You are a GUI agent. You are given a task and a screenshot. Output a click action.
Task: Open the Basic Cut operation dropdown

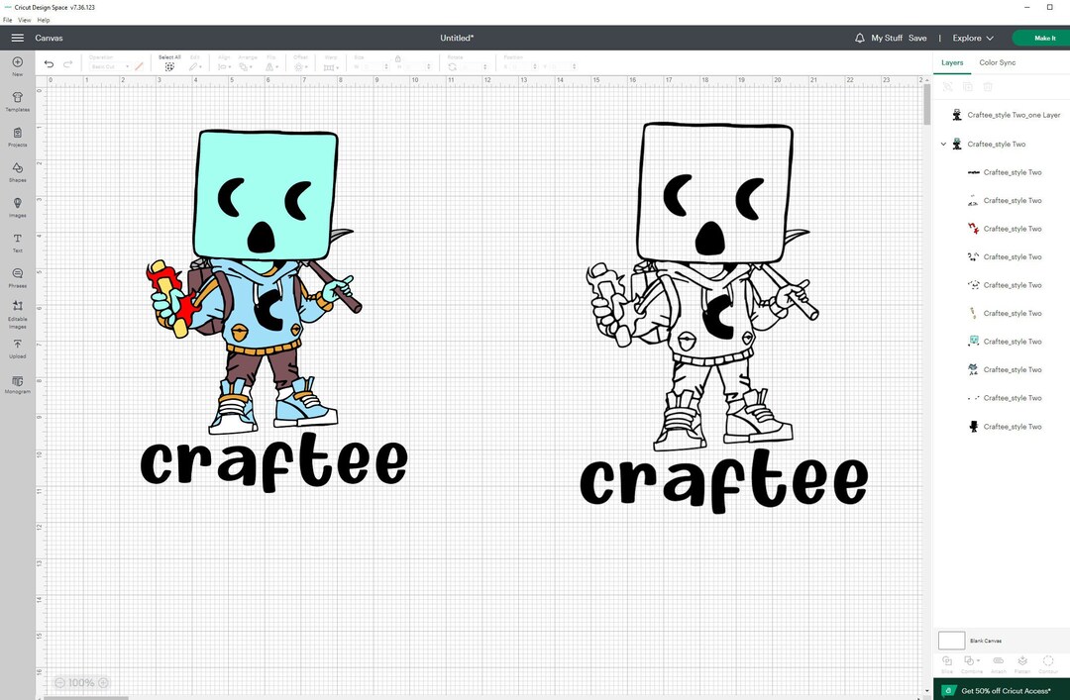(109, 66)
